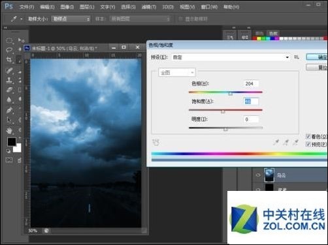Select the Elliptical Marquee tool
The height and width of the screenshot is (245, 328).
click(x=9, y=40)
